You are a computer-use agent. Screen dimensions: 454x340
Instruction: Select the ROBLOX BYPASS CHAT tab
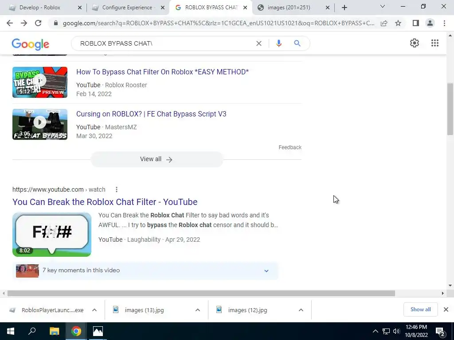pyautogui.click(x=211, y=8)
